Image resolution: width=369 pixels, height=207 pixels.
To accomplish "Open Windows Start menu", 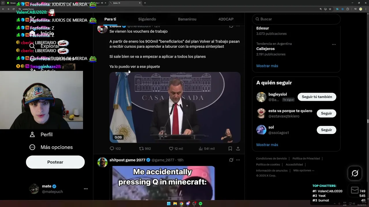I will point(169,204).
